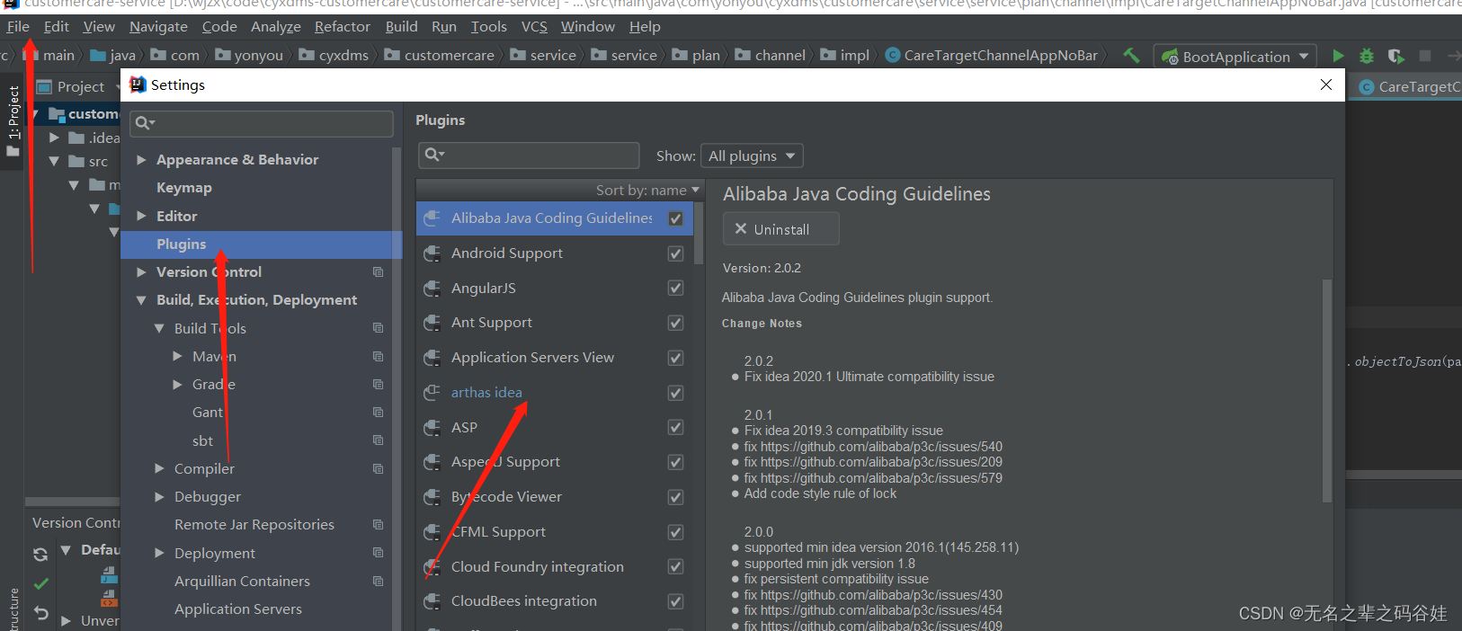The height and width of the screenshot is (631, 1462).
Task: Disable the Android Support plugin checkbox
Action: pos(675,253)
